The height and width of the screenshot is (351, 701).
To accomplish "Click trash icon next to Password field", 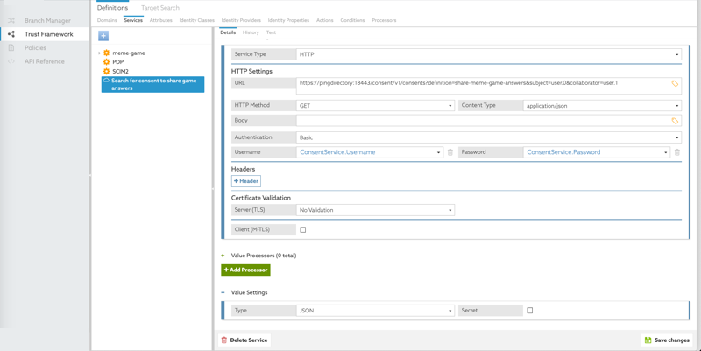I will point(677,152).
